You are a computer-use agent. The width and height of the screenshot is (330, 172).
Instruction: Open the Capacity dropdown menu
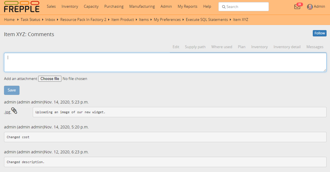point(91,6)
